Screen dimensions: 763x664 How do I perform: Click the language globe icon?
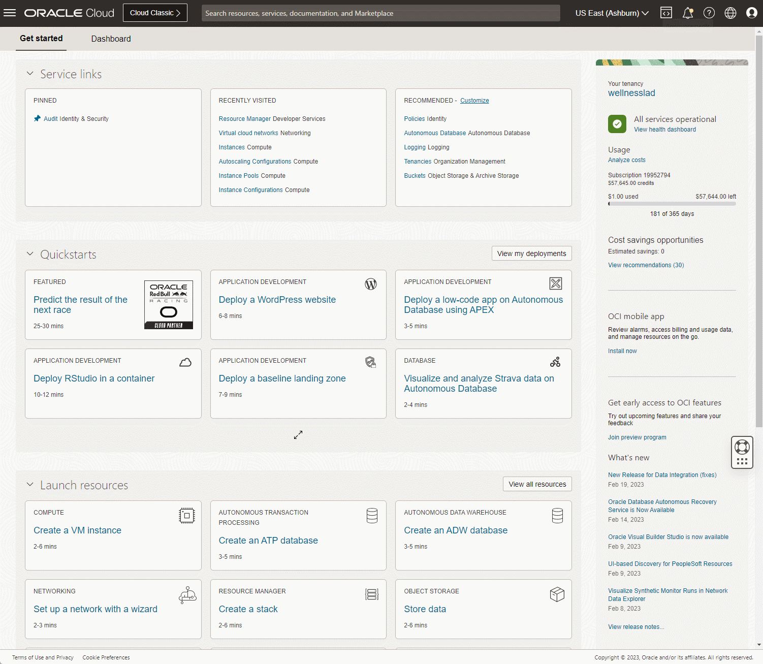pyautogui.click(x=730, y=13)
